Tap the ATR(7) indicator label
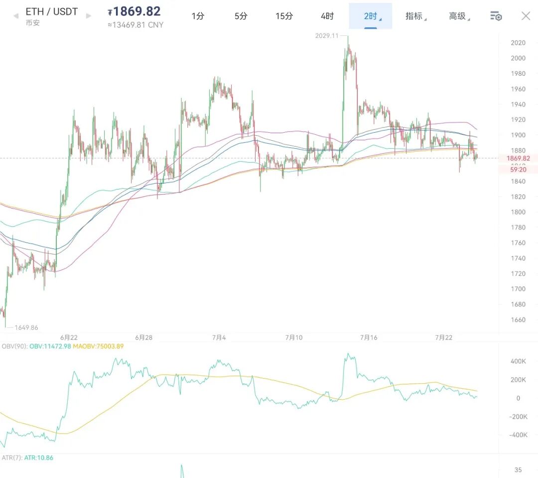The width and height of the screenshot is (538, 478). [x=12, y=458]
